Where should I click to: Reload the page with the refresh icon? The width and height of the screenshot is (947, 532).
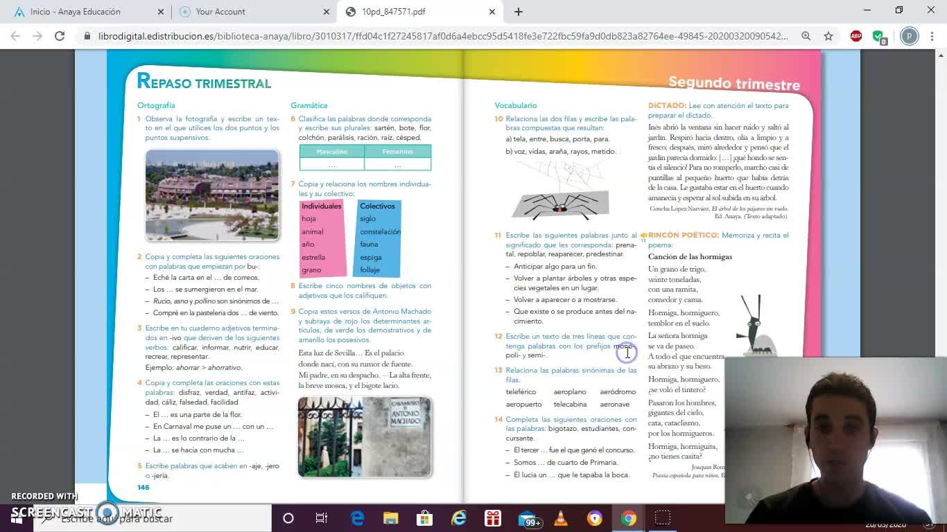(60, 36)
